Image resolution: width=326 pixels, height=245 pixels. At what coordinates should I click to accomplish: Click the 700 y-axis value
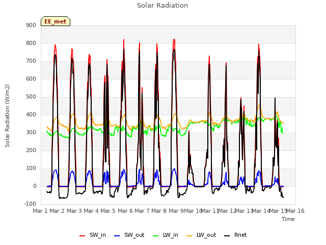pyautogui.click(x=31, y=61)
